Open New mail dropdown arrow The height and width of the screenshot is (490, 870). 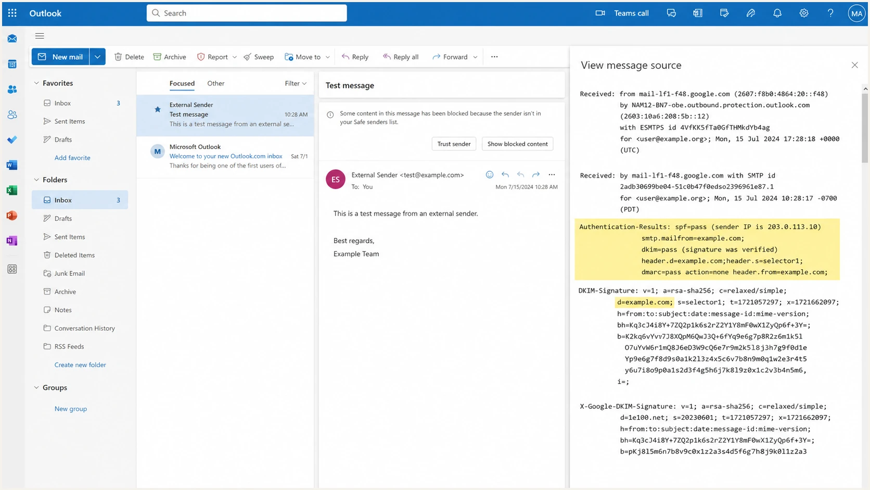97,57
